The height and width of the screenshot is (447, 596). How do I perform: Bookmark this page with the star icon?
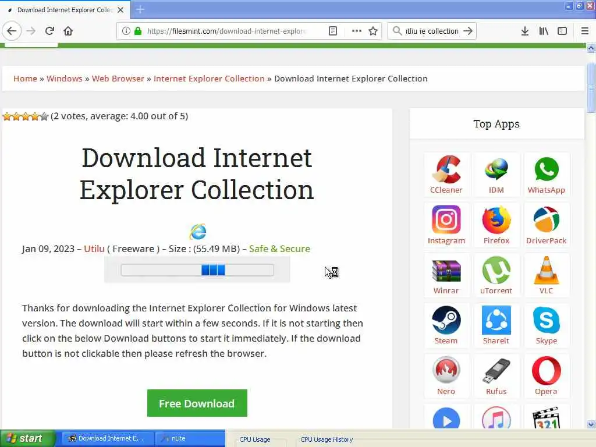(x=373, y=31)
